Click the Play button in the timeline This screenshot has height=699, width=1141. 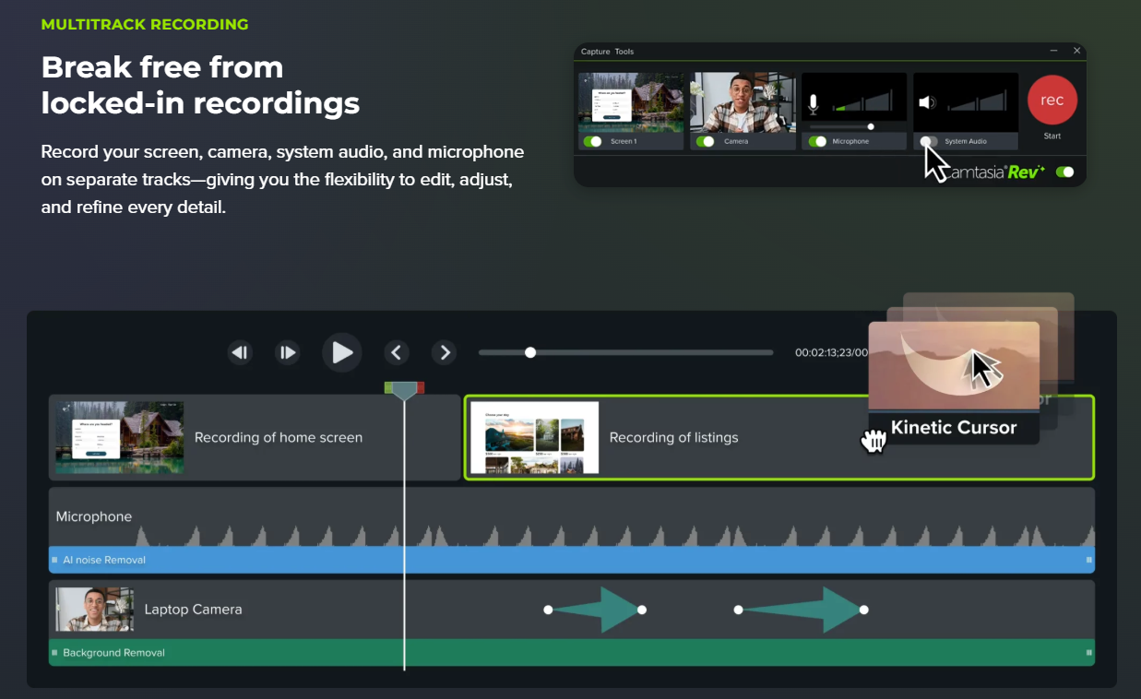tap(342, 352)
